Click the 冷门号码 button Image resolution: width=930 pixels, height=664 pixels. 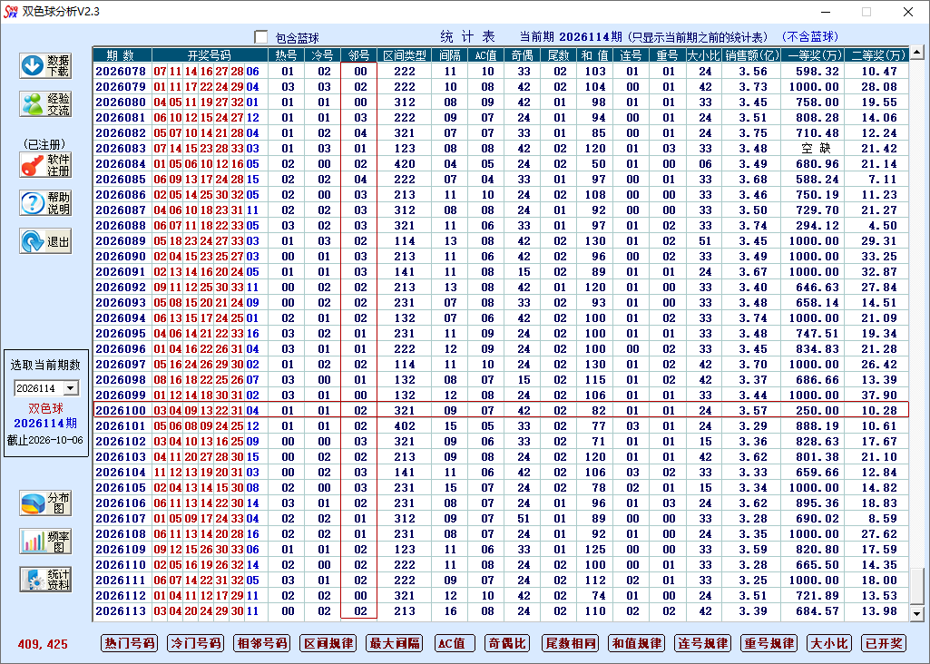click(x=196, y=643)
